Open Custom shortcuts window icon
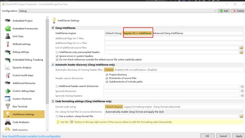The width and height of the screenshot is (245, 138). point(8,99)
